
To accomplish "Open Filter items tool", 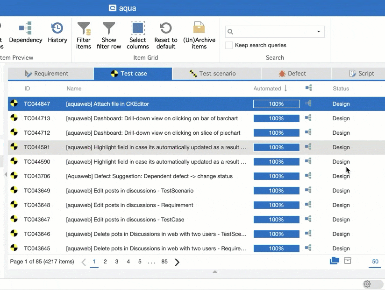I will 84,29.
